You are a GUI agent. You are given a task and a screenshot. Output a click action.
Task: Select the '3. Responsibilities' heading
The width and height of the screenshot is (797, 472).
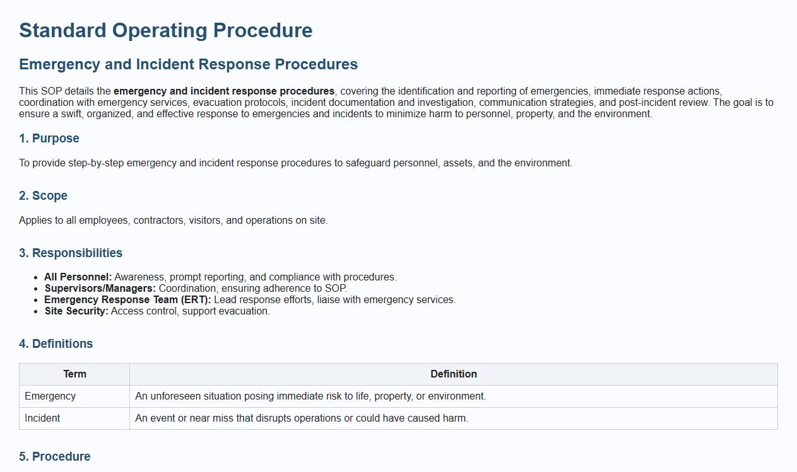tap(71, 253)
